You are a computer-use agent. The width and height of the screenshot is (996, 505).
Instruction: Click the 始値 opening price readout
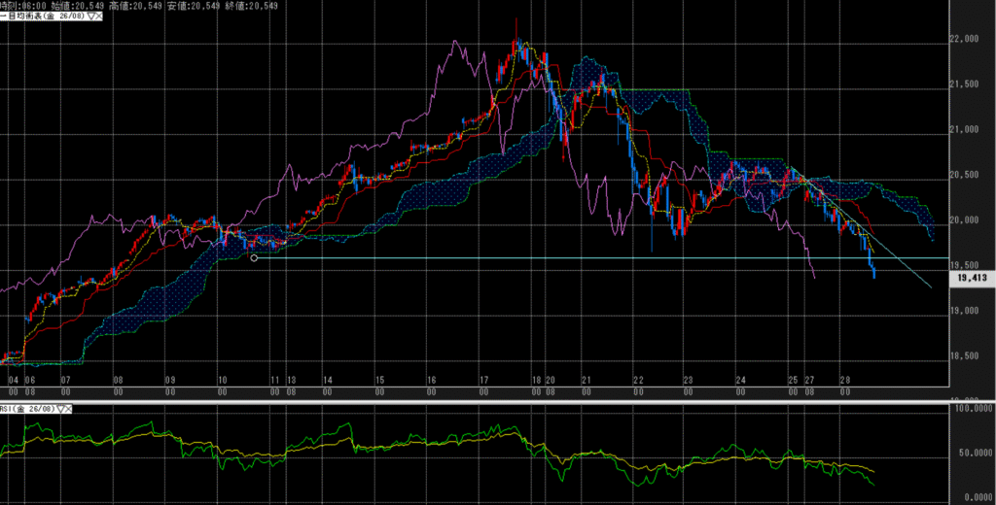pyautogui.click(x=73, y=6)
